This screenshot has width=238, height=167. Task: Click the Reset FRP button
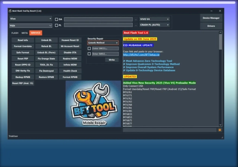click(23, 58)
